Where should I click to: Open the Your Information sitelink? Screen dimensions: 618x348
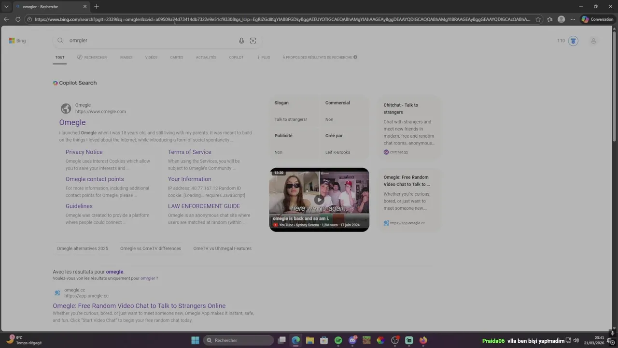coord(190,179)
